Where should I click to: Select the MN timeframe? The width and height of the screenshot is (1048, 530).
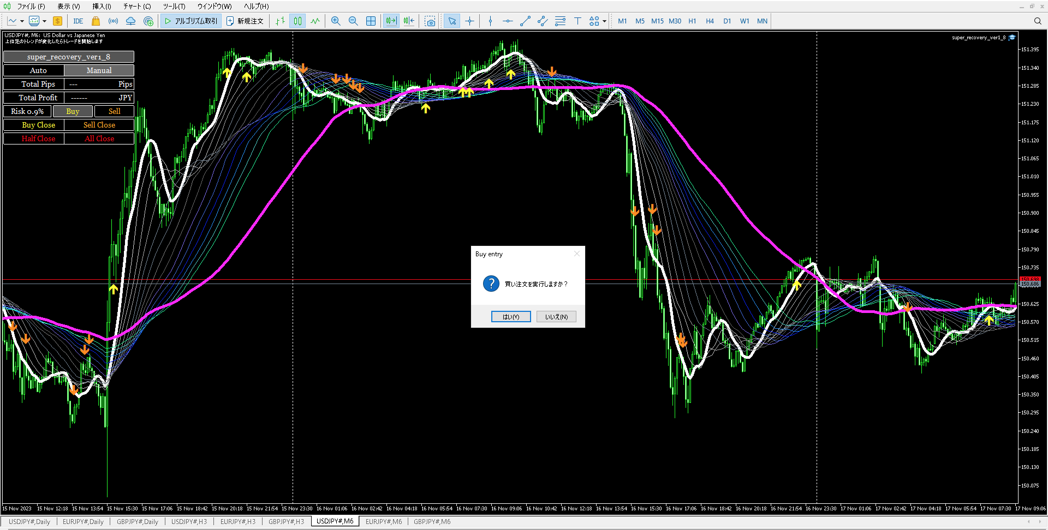762,21
